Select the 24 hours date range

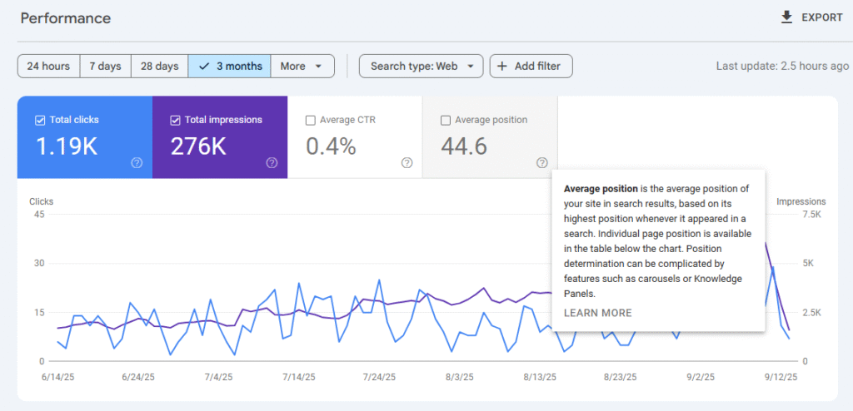pyautogui.click(x=48, y=67)
